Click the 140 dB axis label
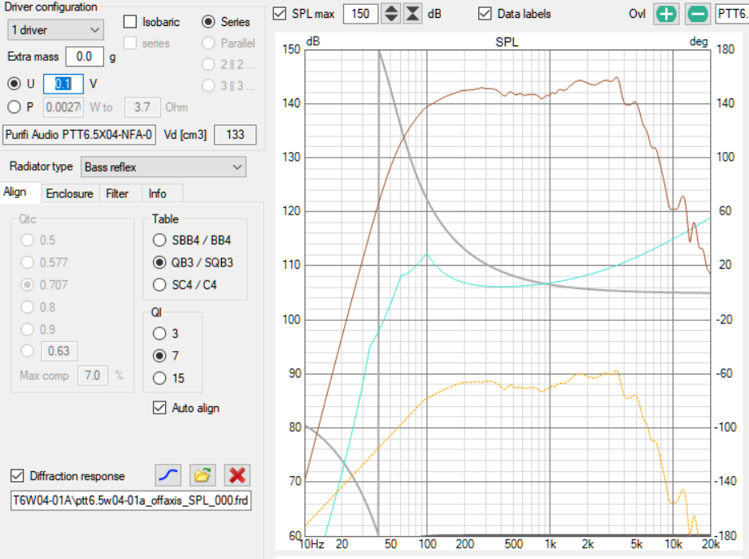 pos(291,103)
